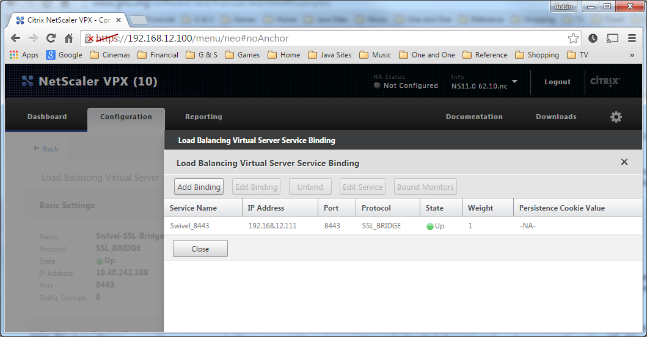Show more bookmarks with the chevron
The image size is (647, 337).
point(632,55)
